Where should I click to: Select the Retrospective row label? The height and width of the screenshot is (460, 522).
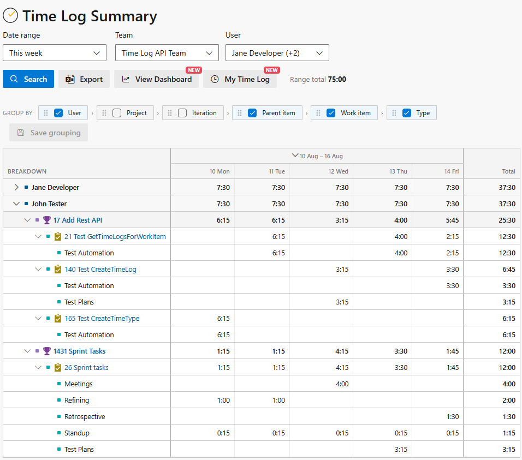(85, 416)
